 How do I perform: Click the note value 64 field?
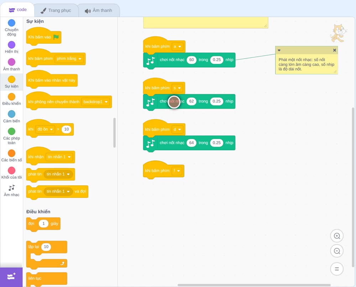click(x=192, y=143)
